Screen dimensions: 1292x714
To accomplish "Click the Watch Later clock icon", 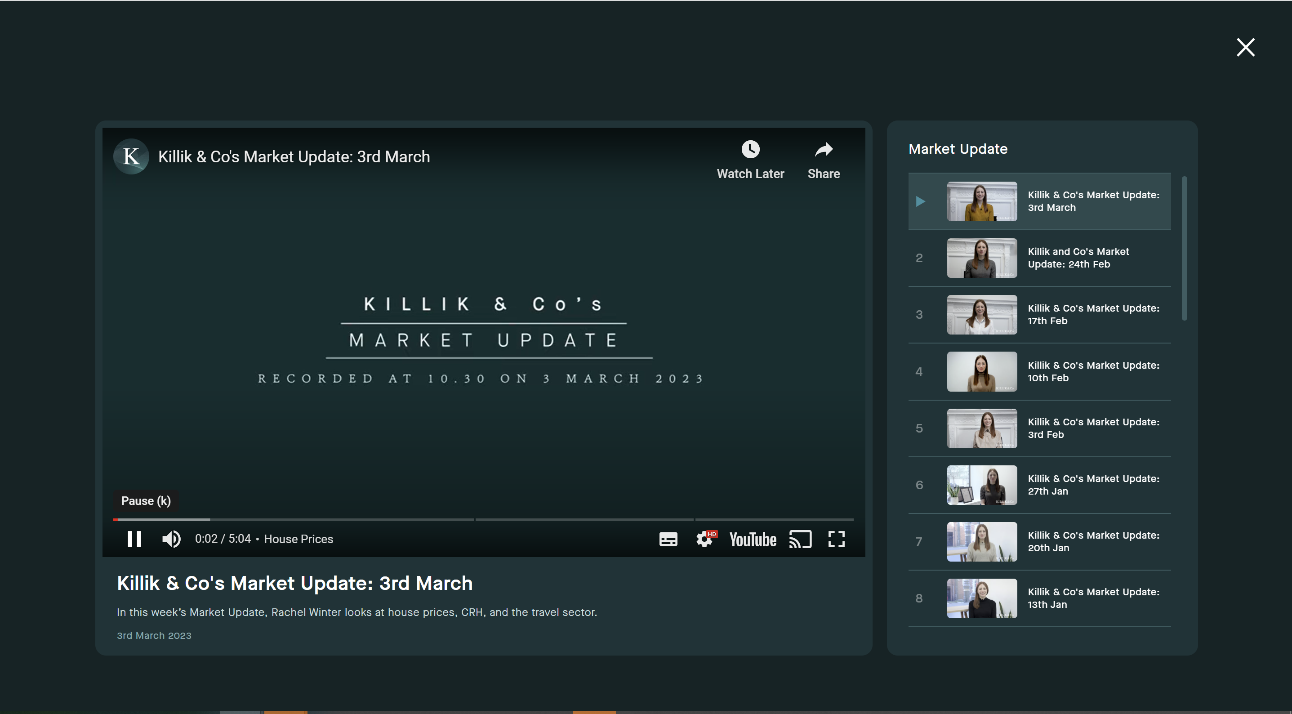I will click(x=750, y=150).
